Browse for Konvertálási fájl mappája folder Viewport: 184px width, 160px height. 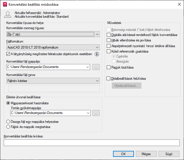point(96,67)
